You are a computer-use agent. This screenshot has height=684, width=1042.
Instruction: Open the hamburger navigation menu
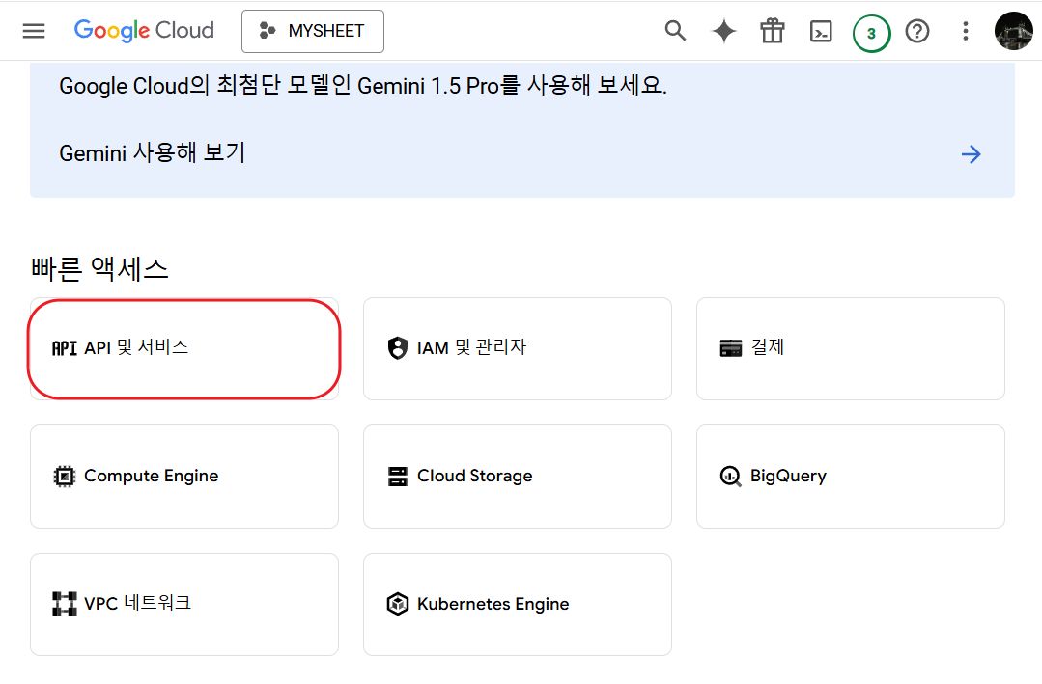pos(34,31)
